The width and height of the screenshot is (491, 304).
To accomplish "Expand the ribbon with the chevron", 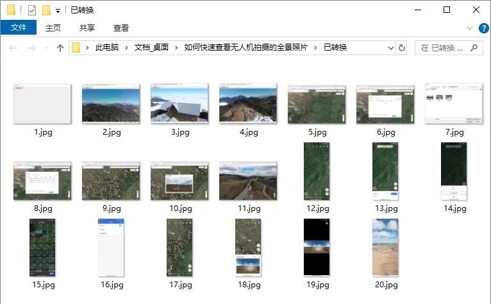I will pos(469,28).
